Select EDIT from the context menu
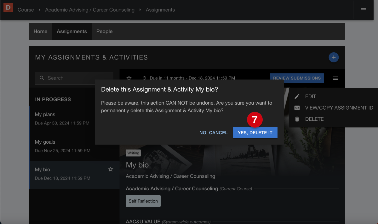Viewport: 378px width, 224px height. click(x=311, y=96)
